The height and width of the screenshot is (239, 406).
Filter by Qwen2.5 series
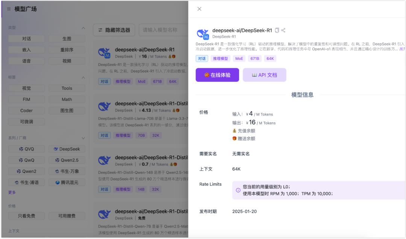(x=67, y=160)
